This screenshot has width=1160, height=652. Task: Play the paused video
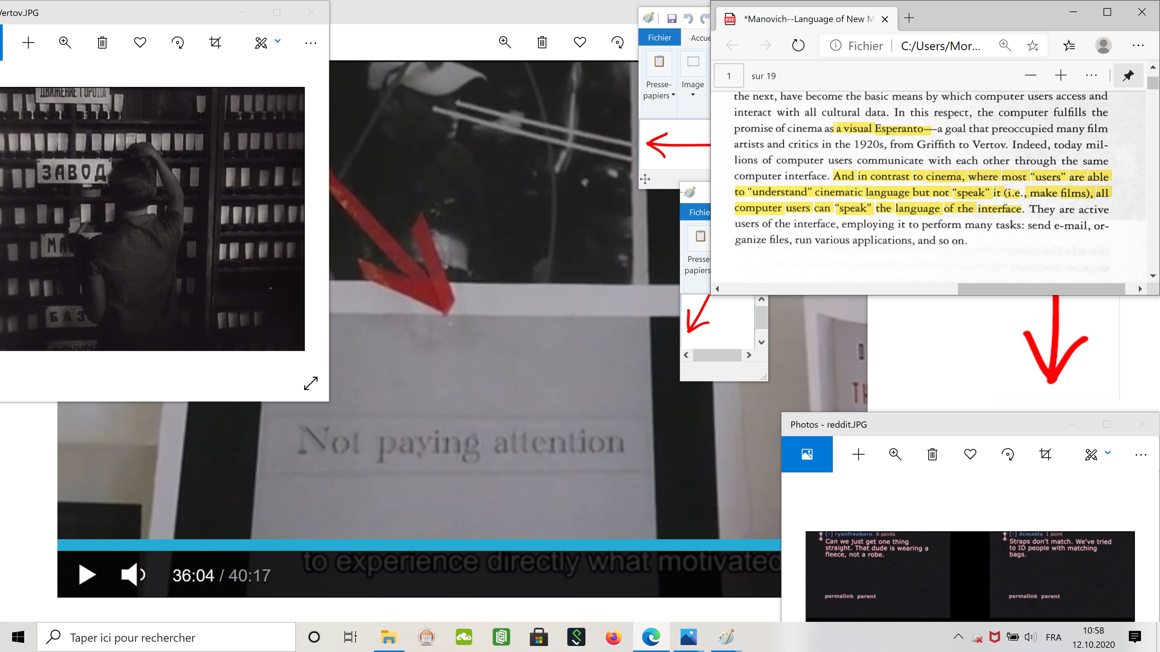87,575
